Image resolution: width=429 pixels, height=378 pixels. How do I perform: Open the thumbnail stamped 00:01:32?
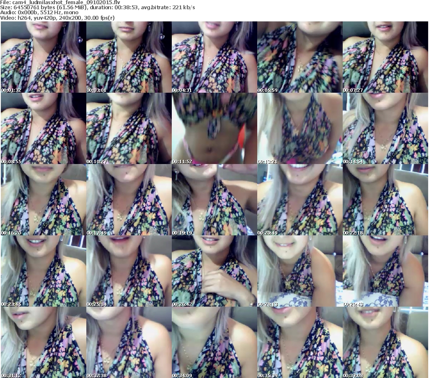(44, 57)
